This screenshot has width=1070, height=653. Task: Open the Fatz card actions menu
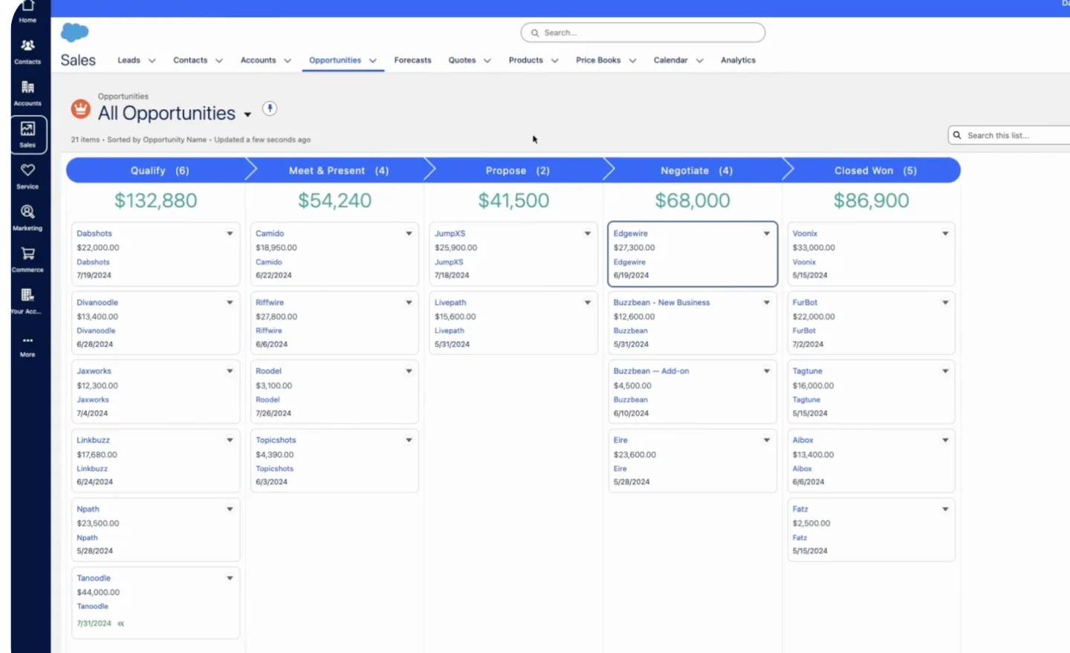[x=945, y=509]
